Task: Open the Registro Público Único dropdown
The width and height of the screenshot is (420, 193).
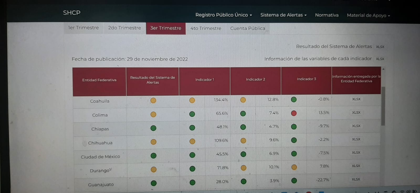Action: pos(224,15)
